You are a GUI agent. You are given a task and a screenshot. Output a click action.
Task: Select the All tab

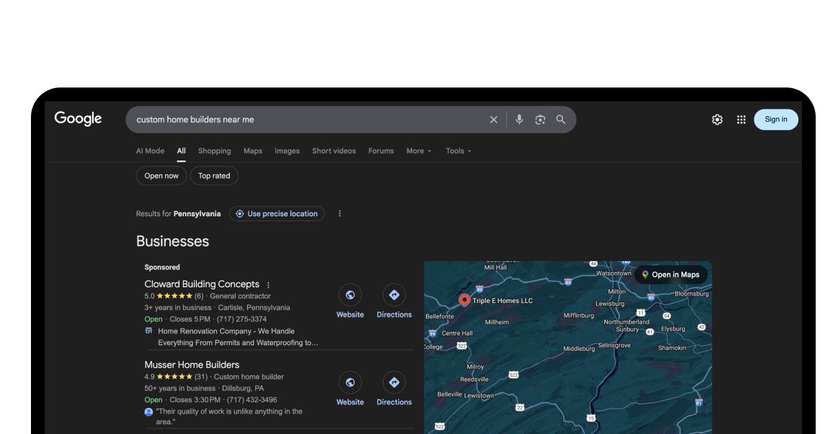(181, 151)
